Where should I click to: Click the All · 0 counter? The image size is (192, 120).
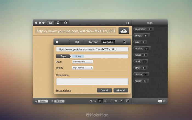tap(93, 101)
